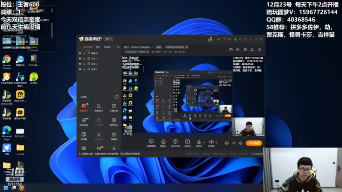Open the 房管助手 tool
The image size is (342, 192).
(99, 108)
